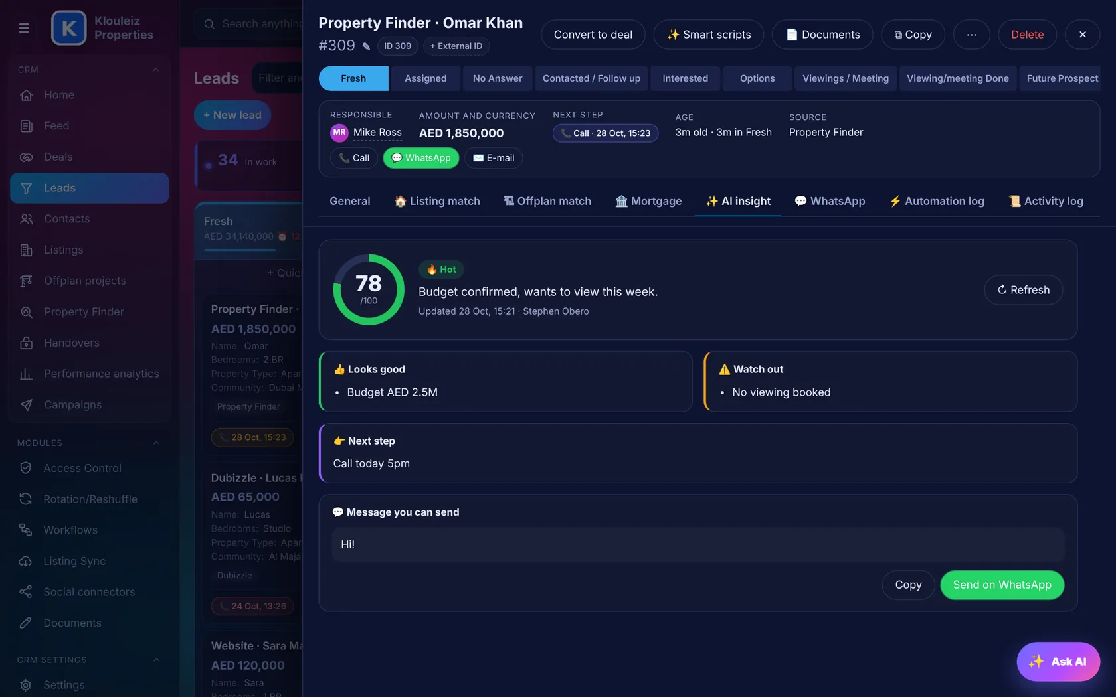1116x697 pixels.
Task: Open Smart scripts
Action: click(x=709, y=35)
